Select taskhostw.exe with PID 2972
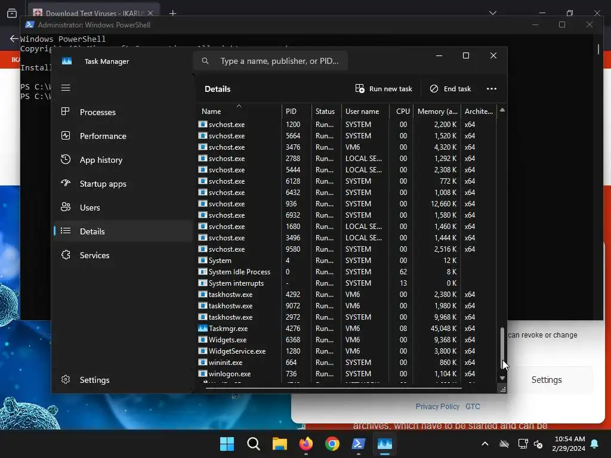 click(346, 317)
